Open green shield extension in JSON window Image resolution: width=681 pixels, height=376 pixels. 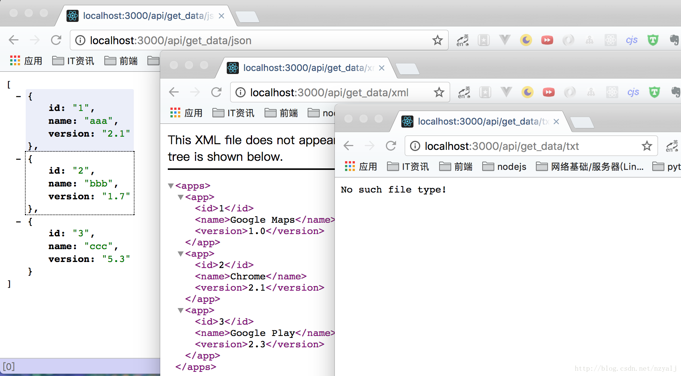coord(653,40)
